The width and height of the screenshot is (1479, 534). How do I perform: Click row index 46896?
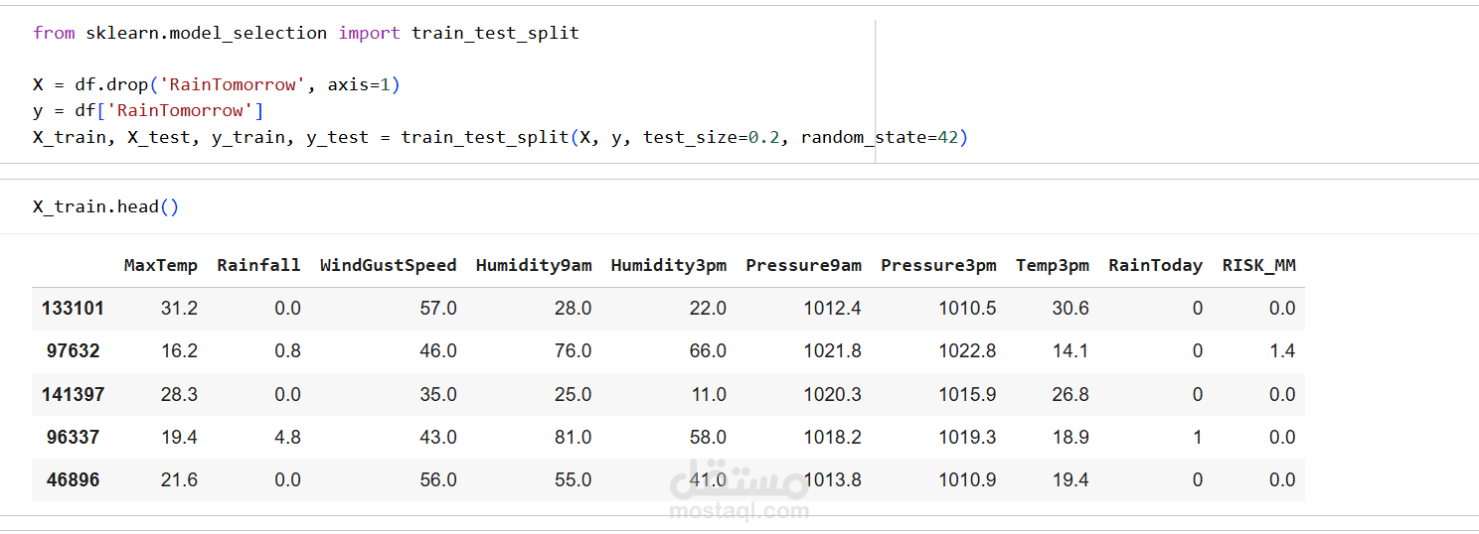[73, 479]
